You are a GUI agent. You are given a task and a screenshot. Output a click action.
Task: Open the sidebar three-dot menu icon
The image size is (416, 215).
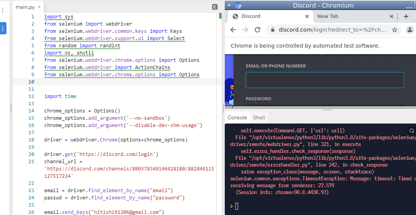click(3, 10)
